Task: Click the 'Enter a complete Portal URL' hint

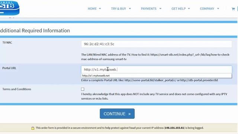Action: pos(149,80)
